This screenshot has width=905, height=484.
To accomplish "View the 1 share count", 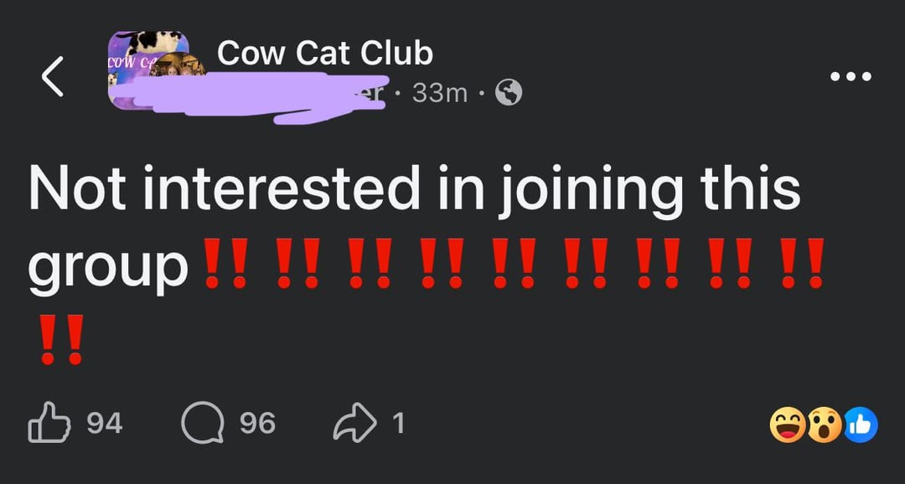I will tap(399, 424).
